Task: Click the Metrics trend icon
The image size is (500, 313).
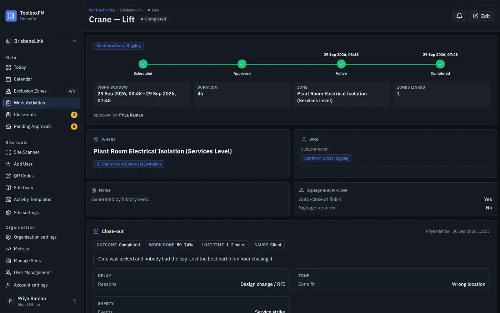Action: coord(8,249)
